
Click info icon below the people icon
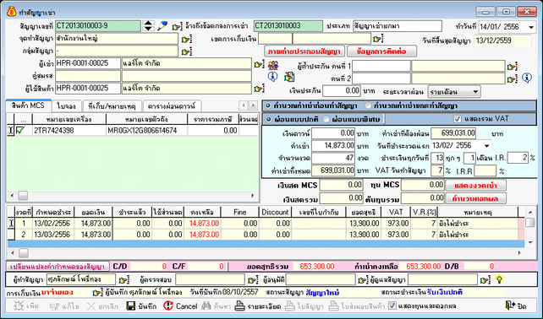tap(272, 77)
